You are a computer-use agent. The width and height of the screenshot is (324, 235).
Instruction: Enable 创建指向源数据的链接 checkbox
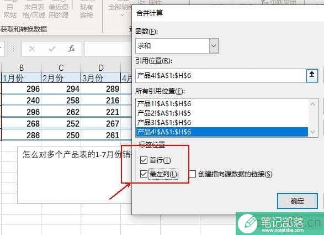click(x=193, y=174)
